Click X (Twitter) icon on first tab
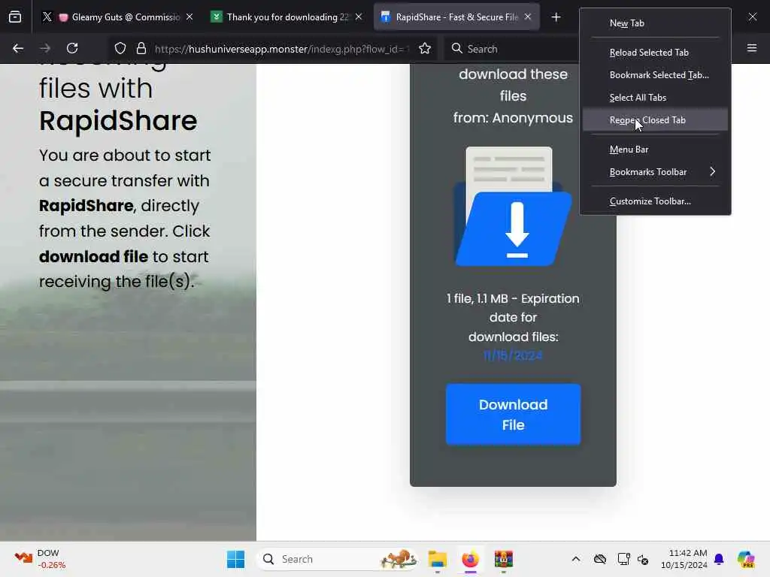The width and height of the screenshot is (770, 577). tap(47, 17)
